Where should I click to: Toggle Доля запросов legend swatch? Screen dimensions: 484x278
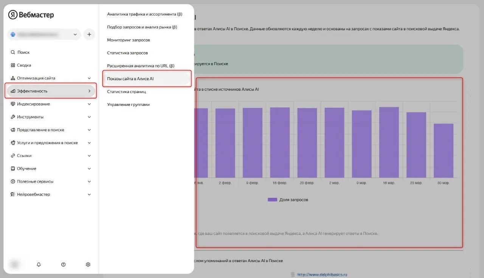[272, 199]
